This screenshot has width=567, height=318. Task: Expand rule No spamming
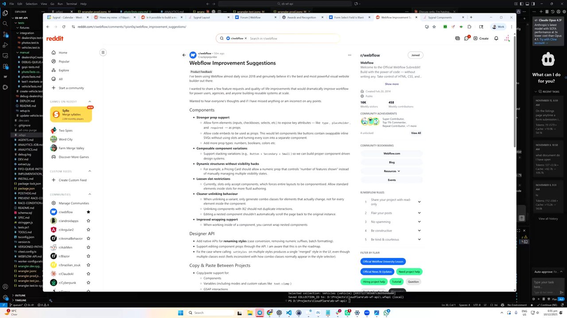point(419,222)
